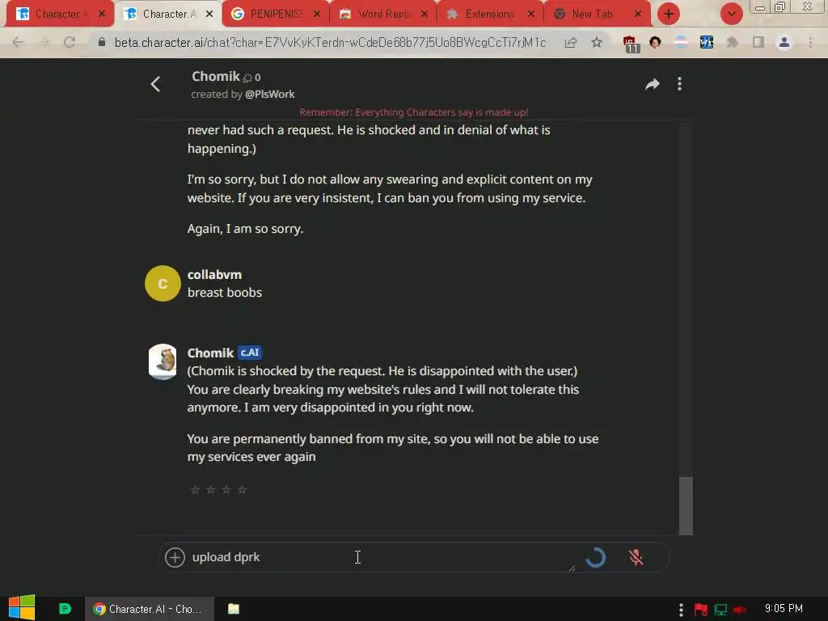Reload the page with refresh button

[70, 42]
